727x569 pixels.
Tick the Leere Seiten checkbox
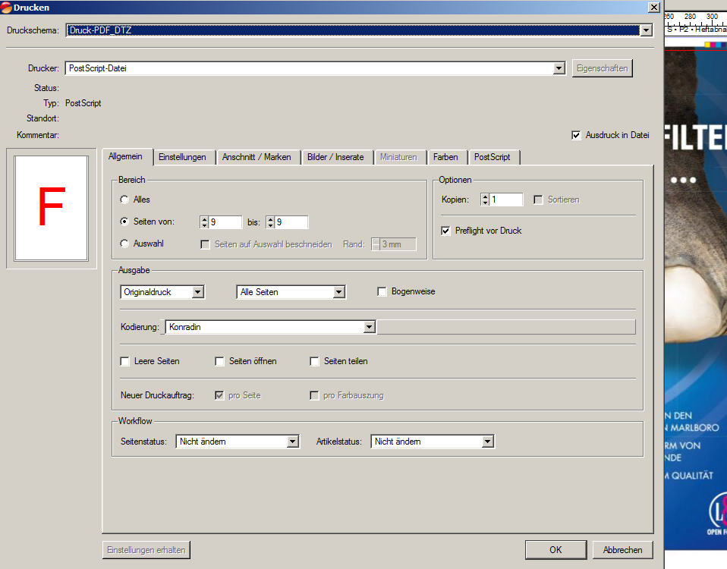125,362
